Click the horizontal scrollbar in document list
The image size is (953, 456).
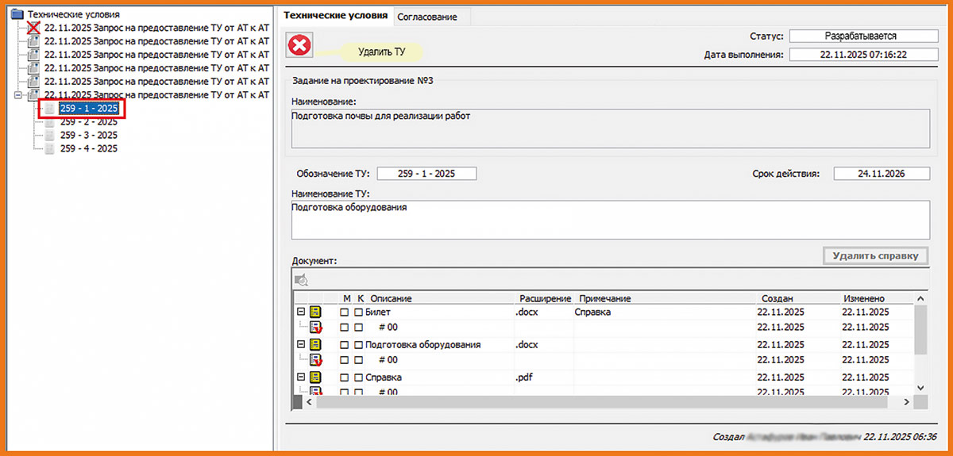(604, 403)
